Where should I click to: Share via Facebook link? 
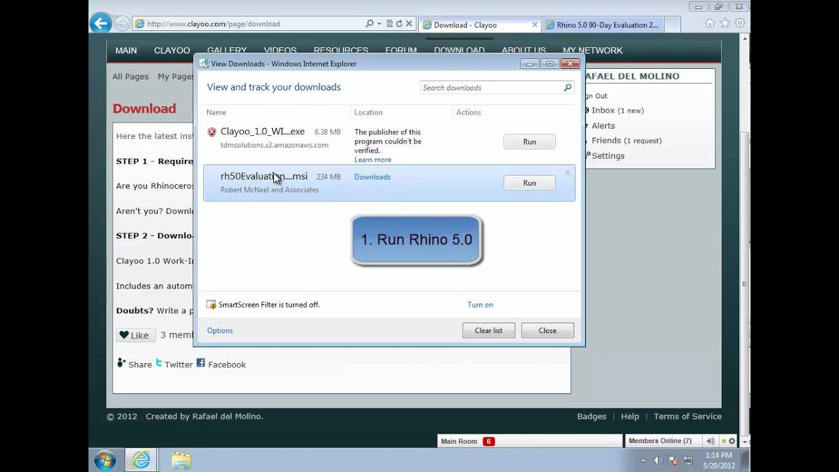[x=221, y=364]
